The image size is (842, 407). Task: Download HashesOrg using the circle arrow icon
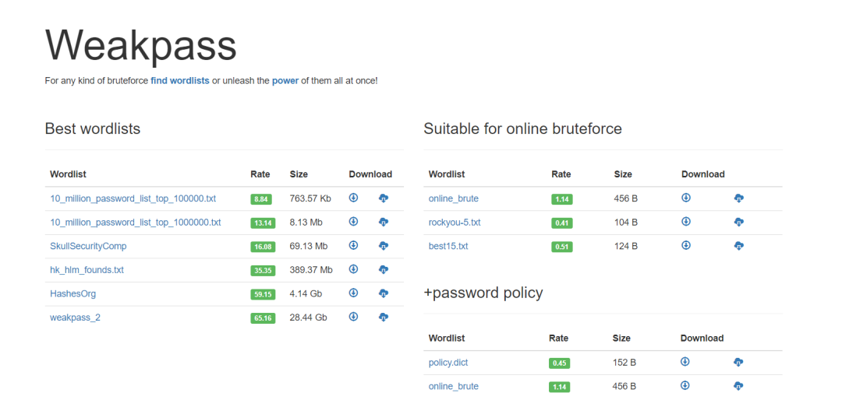(353, 293)
